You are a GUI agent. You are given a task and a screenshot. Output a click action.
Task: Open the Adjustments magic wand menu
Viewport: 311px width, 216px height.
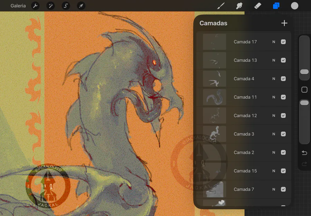[50, 6]
